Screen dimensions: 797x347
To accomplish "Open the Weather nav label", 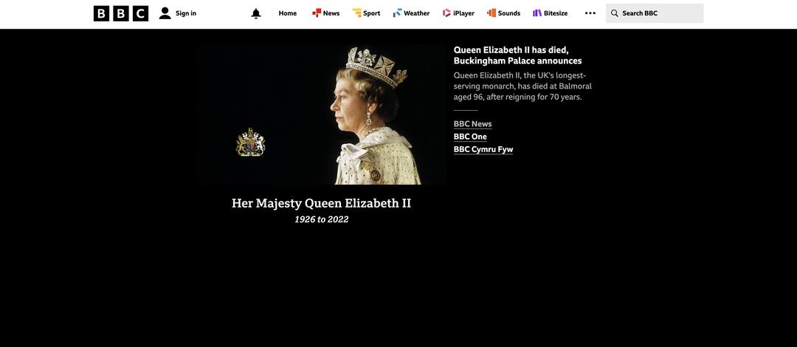I will [x=417, y=13].
